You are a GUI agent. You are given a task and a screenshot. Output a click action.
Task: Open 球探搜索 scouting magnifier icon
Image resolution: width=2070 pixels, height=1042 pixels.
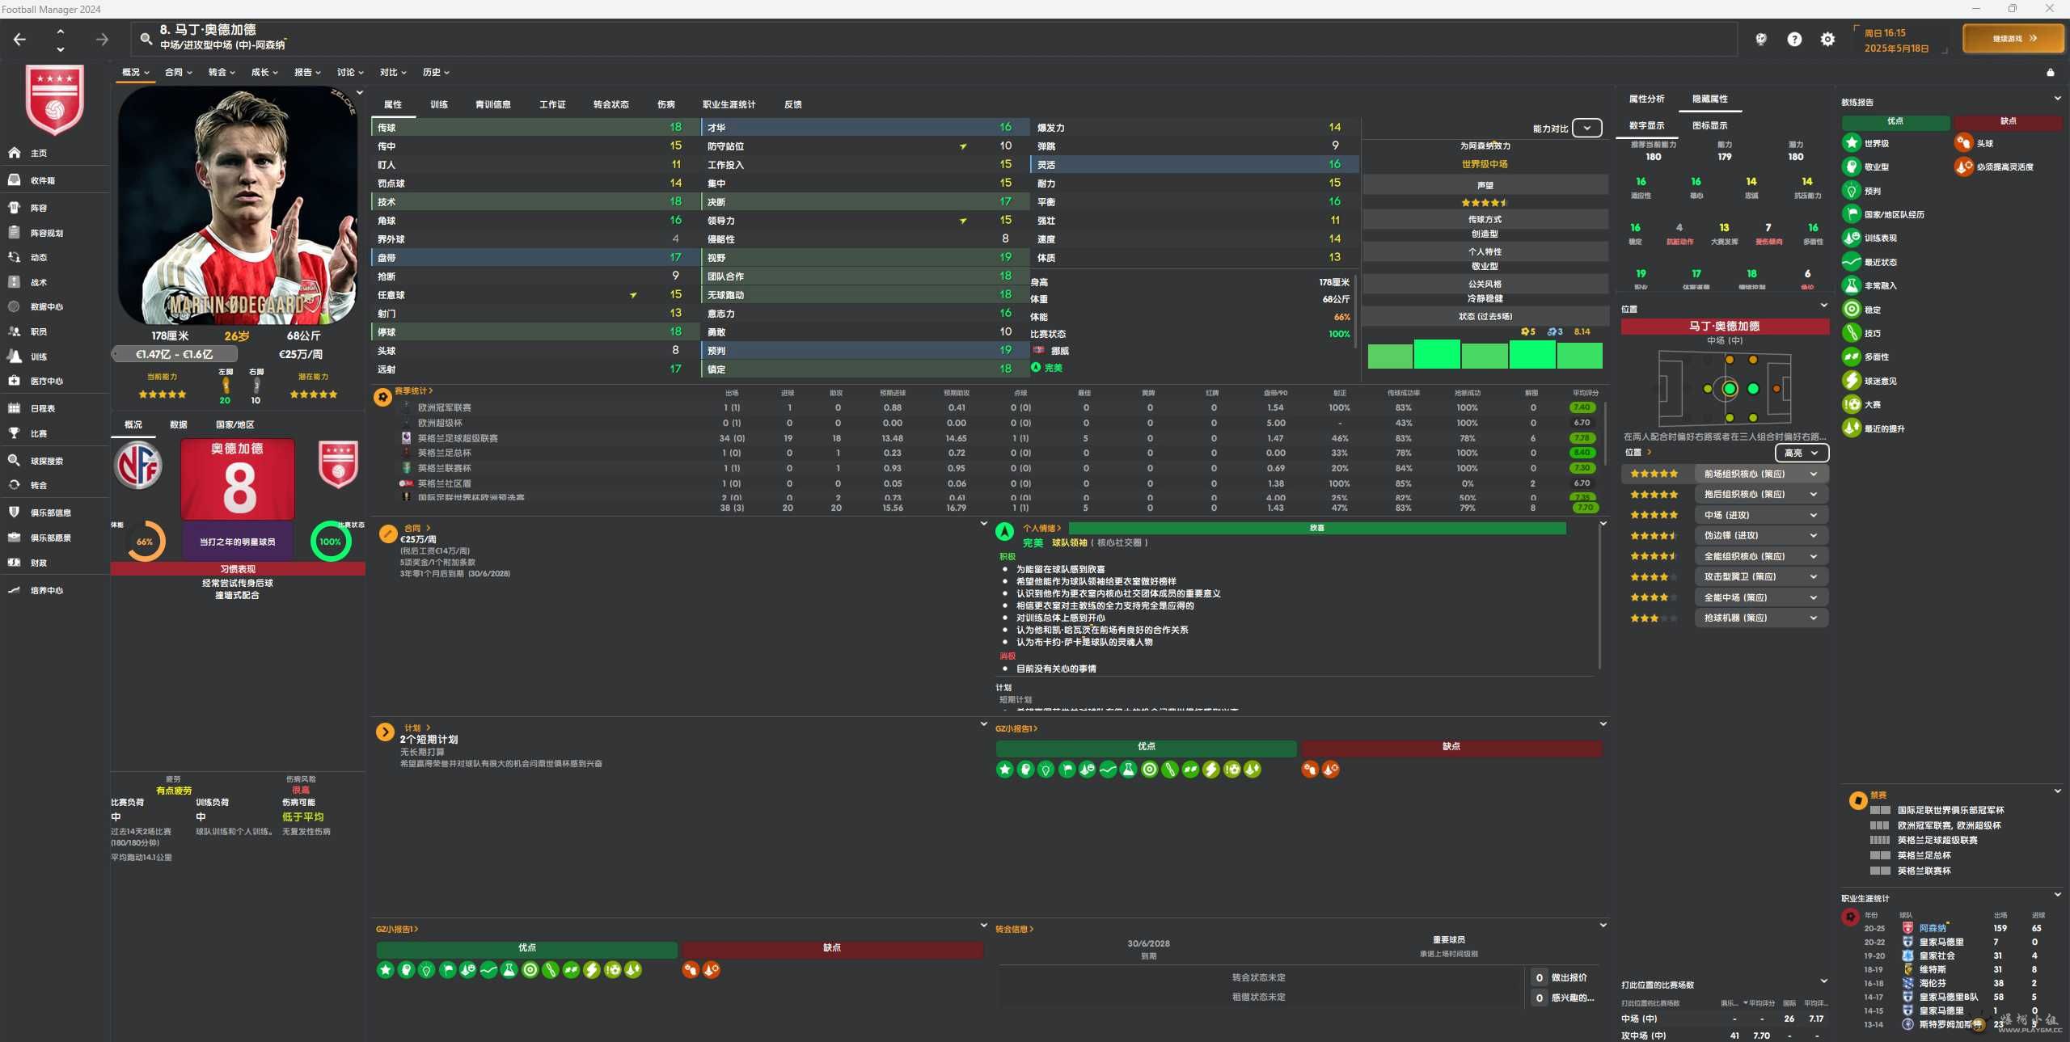click(14, 461)
